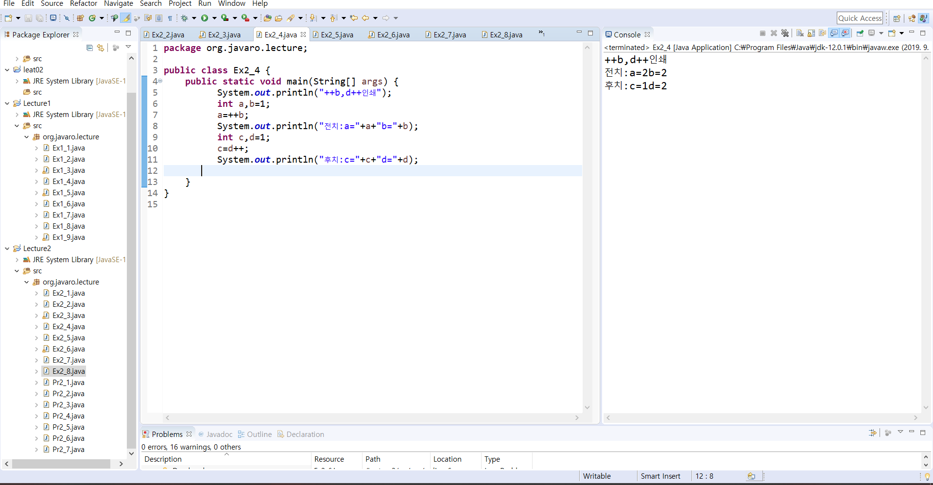
Task: Click the Quick Access search field
Action: pyautogui.click(x=860, y=18)
